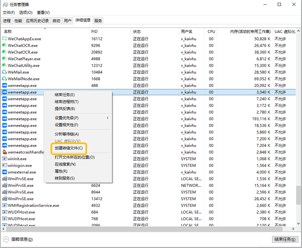Image resolution: width=302 pixels, height=248 pixels.
Task: Click the PID value 16112
Action: tap(97, 39)
